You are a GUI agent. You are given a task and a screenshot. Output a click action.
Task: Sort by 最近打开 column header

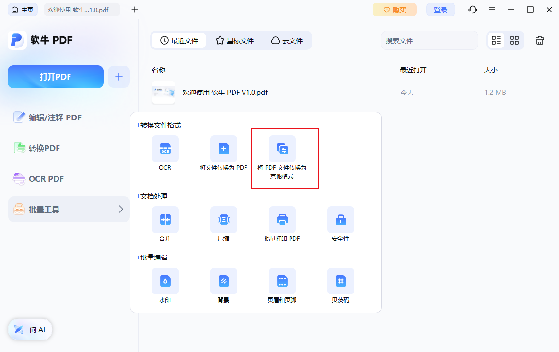413,70
